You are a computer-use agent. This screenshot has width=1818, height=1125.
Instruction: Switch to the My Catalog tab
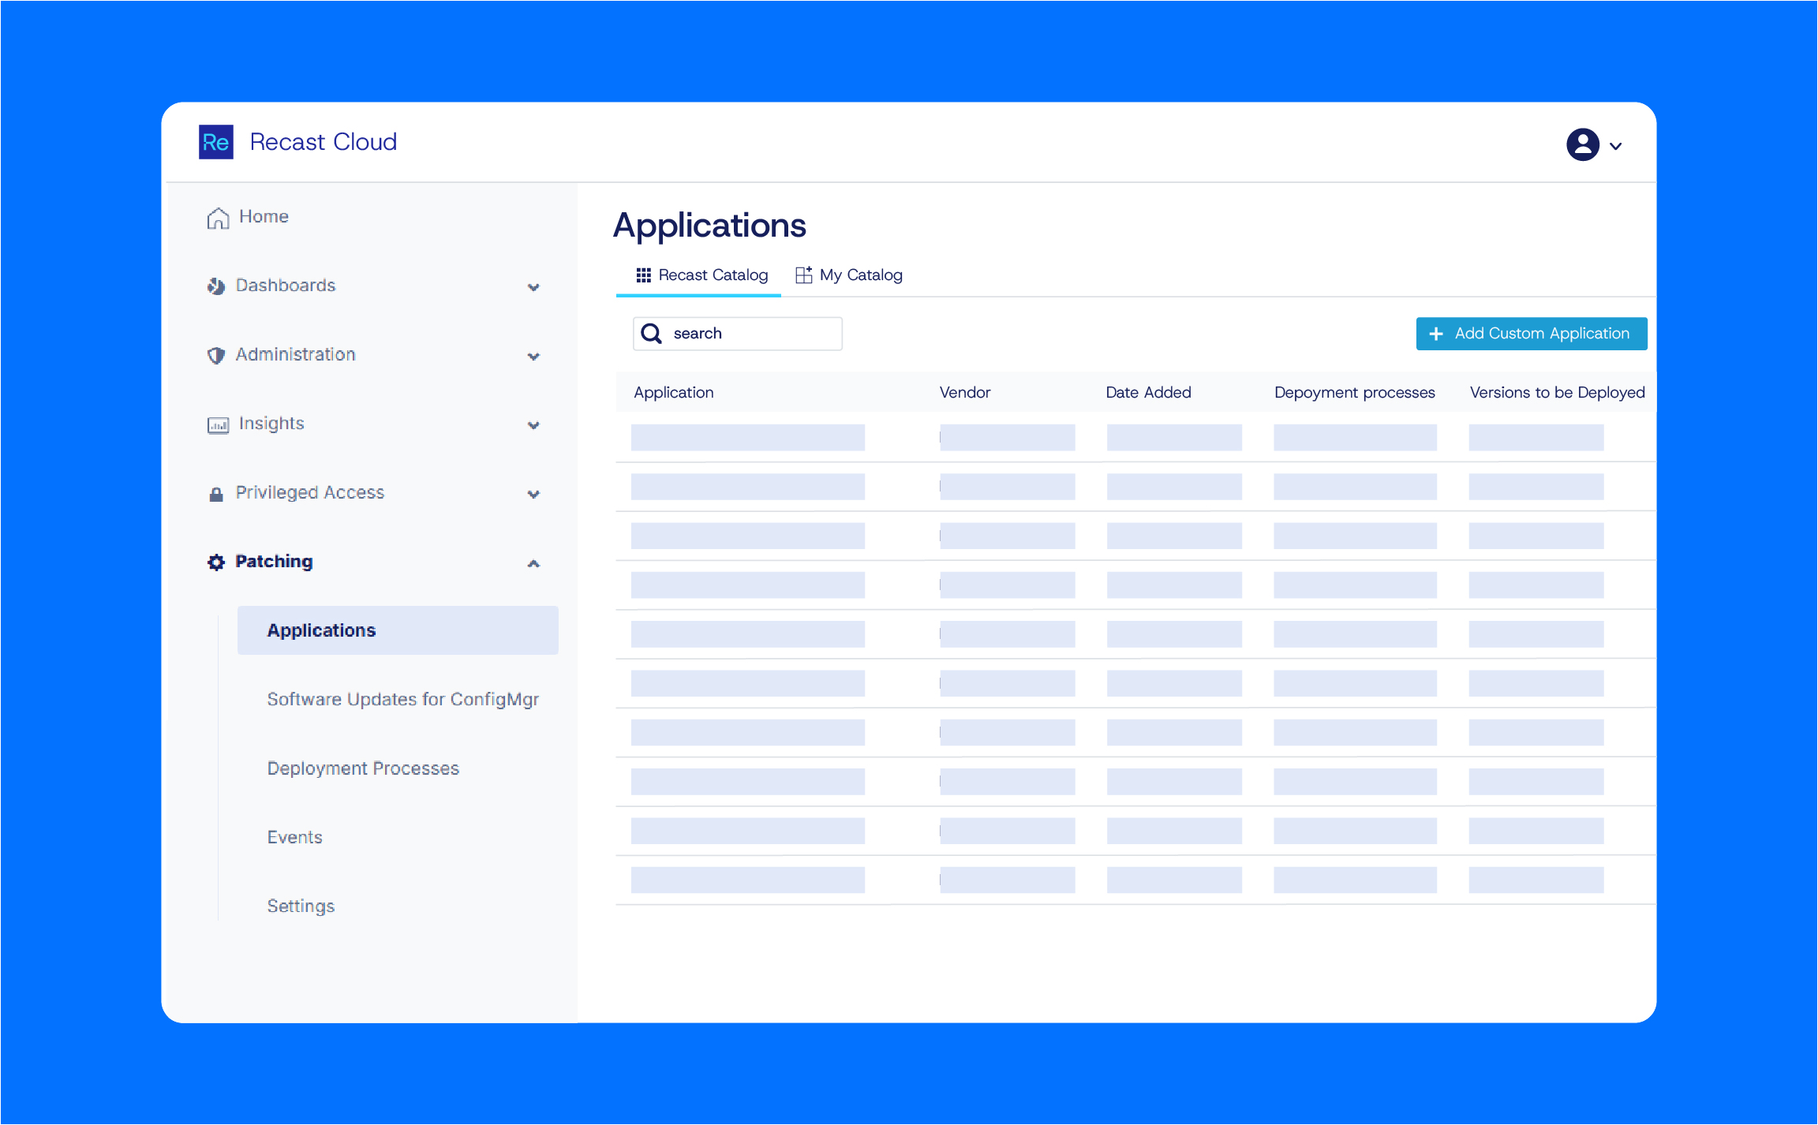(x=849, y=275)
